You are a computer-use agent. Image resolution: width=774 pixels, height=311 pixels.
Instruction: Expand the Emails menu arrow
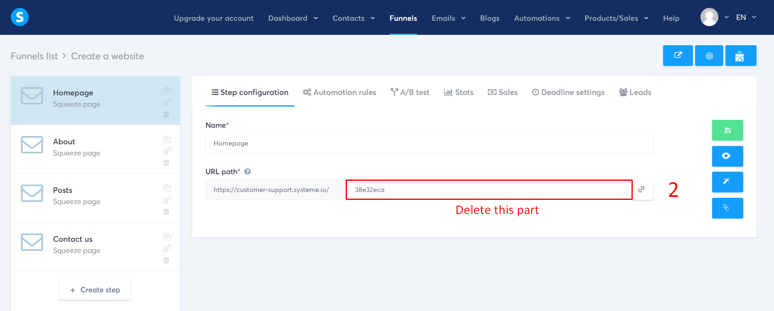tap(463, 18)
